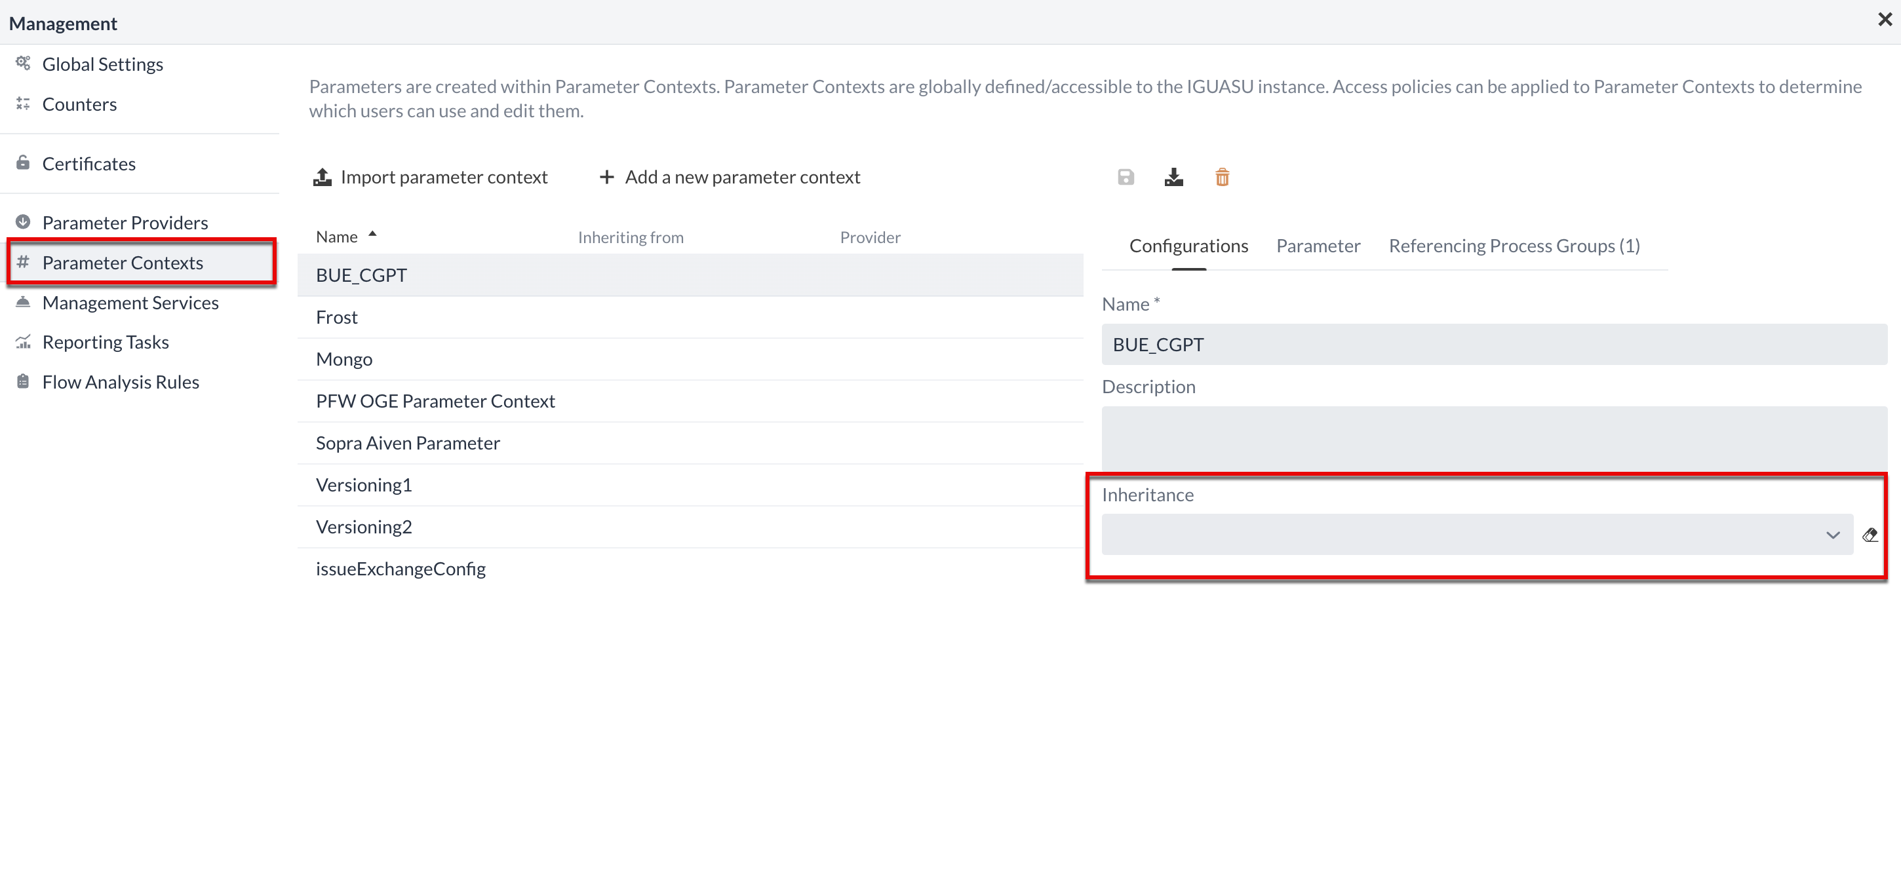Click the Parameter Providers icon
1901x882 pixels.
click(23, 221)
